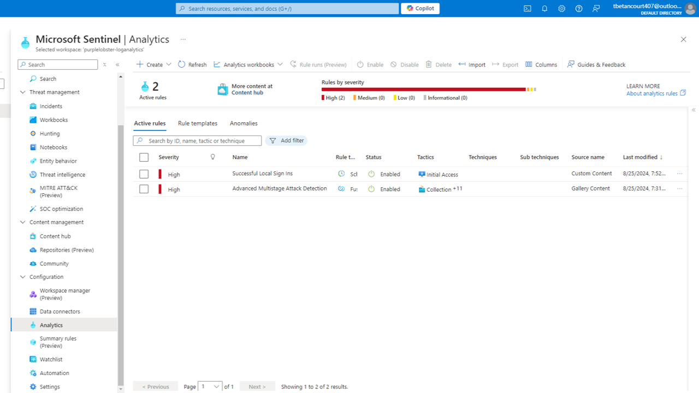Focus the rule search by ID field
The image size is (699, 393).
click(x=197, y=140)
